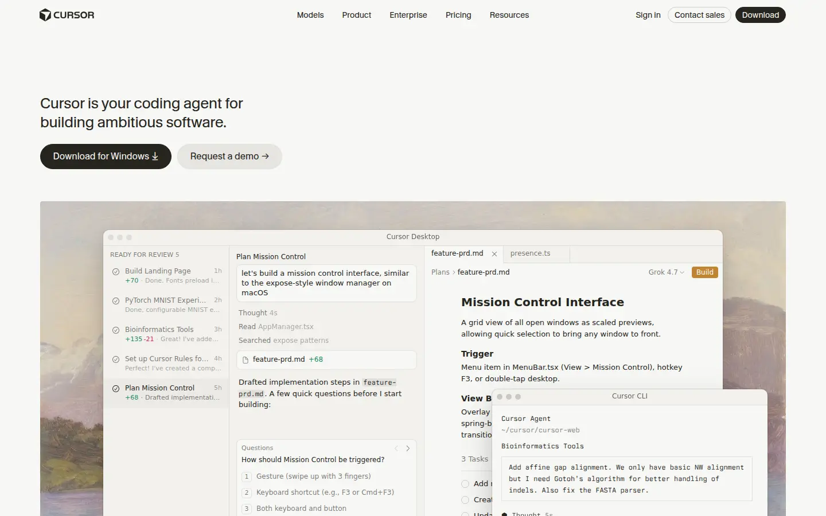Click the Sign in link

[x=648, y=15]
